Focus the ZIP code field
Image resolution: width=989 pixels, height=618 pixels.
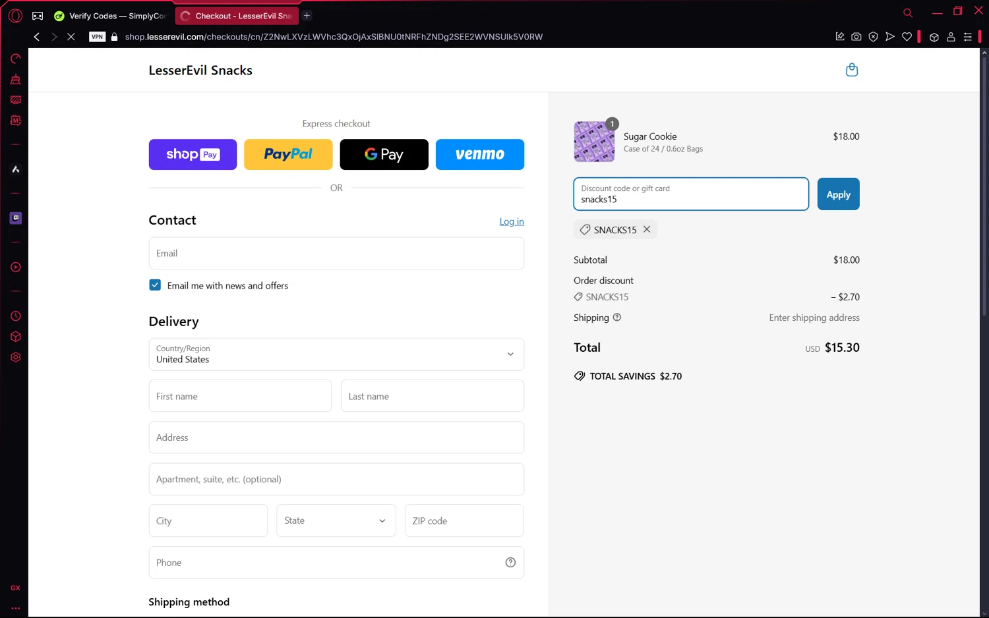pyautogui.click(x=464, y=520)
